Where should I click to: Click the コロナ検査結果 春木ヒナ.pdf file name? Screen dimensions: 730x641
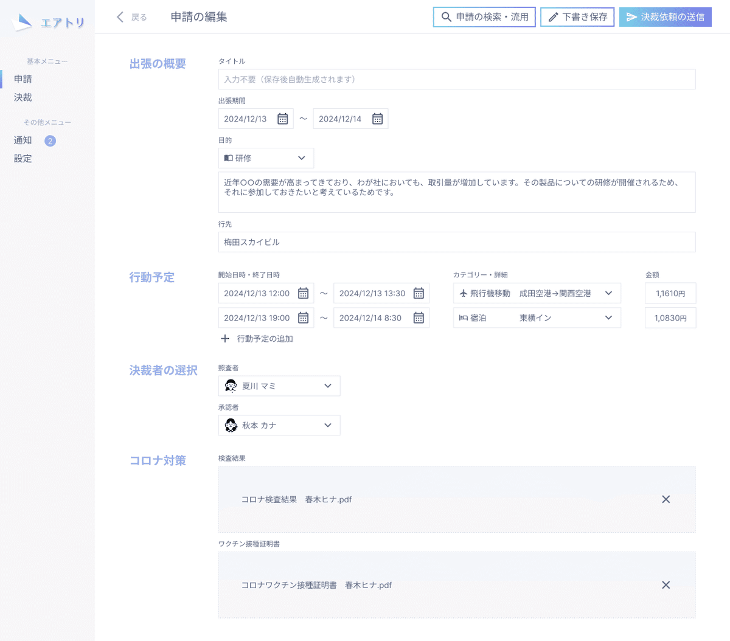(x=297, y=499)
